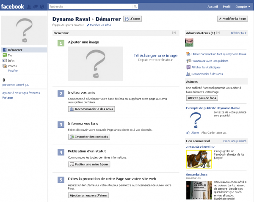This screenshot has width=254, height=202.
Task: Click Ajouter à mes Pages favorites
Action: (x=21, y=93)
